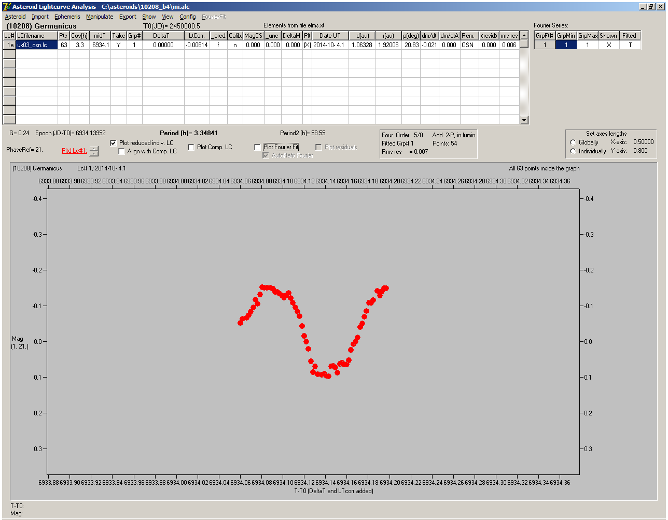Select Globally axes length radio button
668x520 pixels.
[573, 142]
